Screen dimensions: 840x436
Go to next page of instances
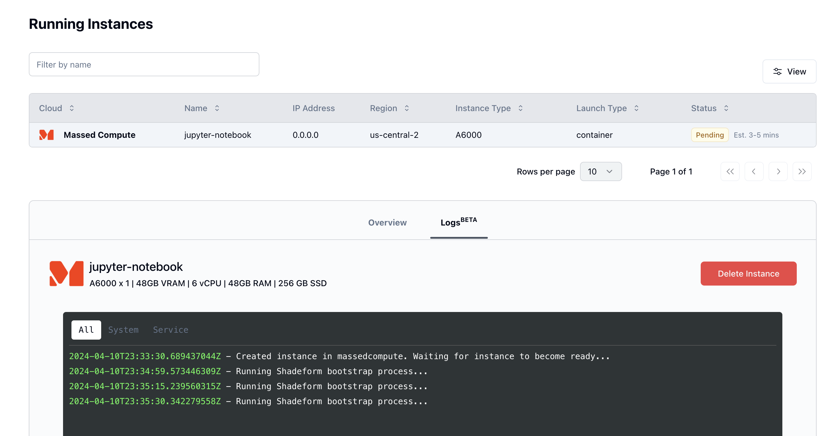click(x=778, y=171)
